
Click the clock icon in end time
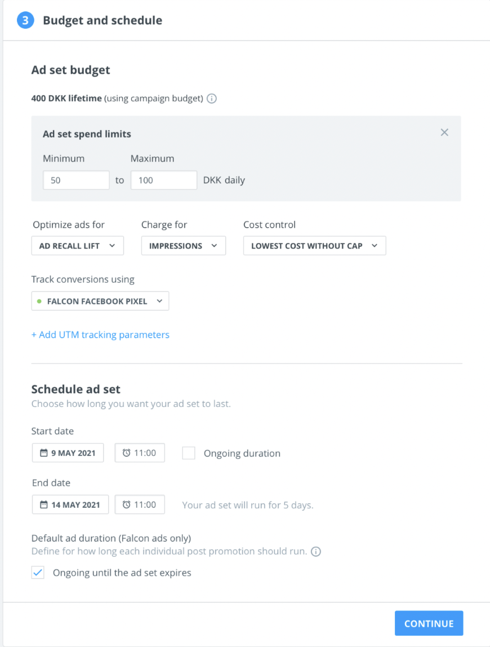click(126, 504)
